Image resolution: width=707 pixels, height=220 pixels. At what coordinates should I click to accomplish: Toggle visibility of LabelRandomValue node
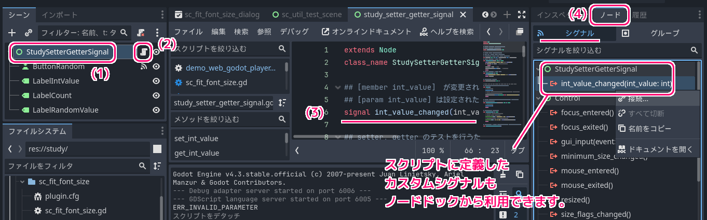156,110
